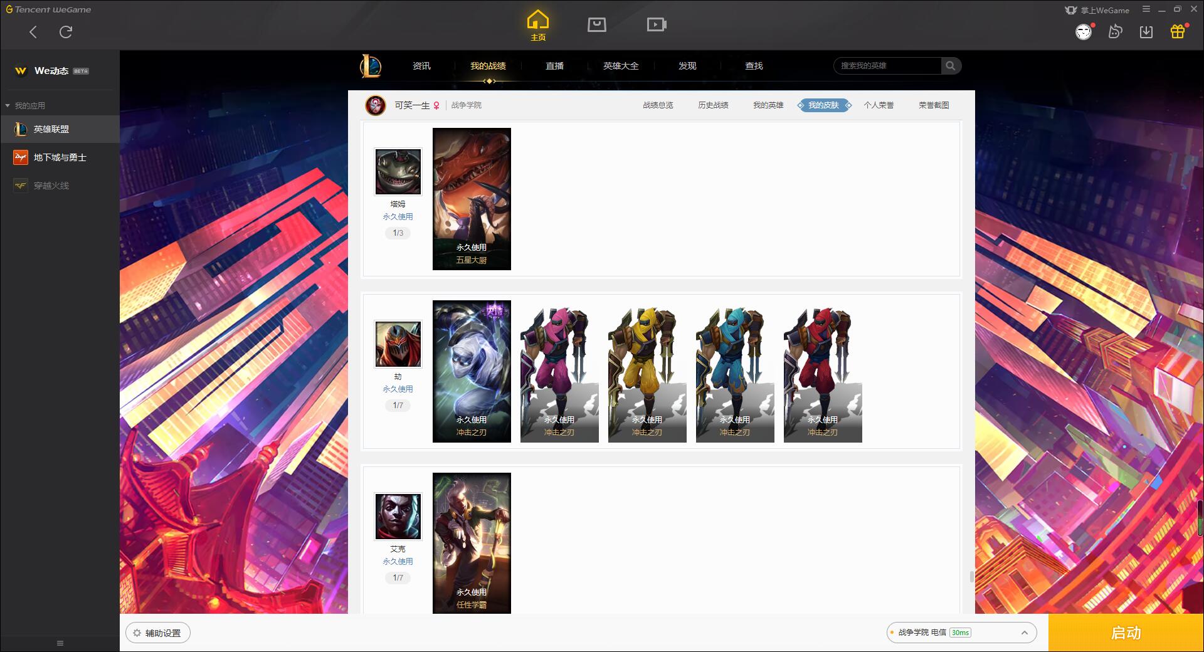This screenshot has height=652, width=1204.
Task: Open the 发现 tab
Action: pos(687,66)
